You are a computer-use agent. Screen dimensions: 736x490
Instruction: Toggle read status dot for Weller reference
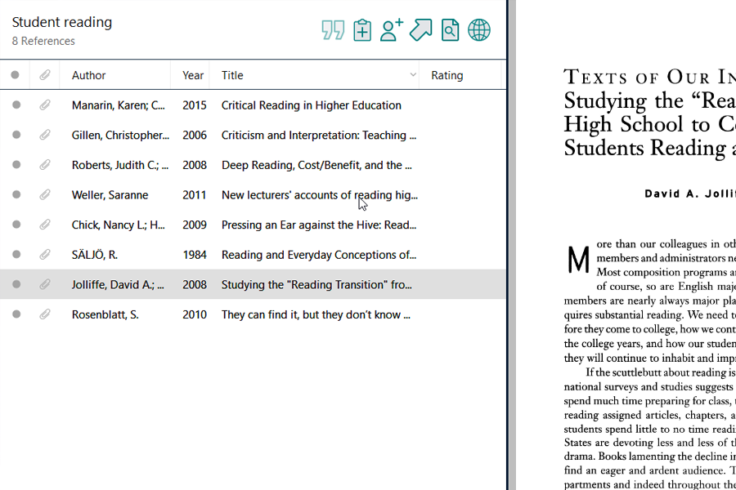click(16, 195)
